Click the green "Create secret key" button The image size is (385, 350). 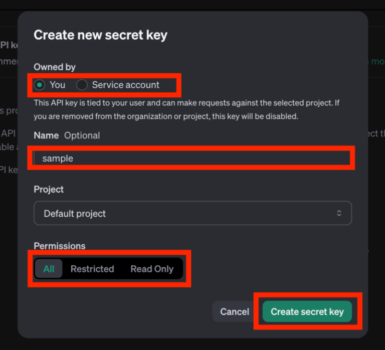coord(307,311)
